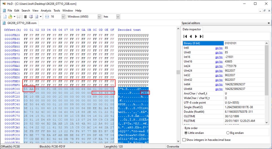This screenshot has width=272, height=149.
Task: Select Little endian byte order
Action: pyautogui.click(x=186, y=133)
